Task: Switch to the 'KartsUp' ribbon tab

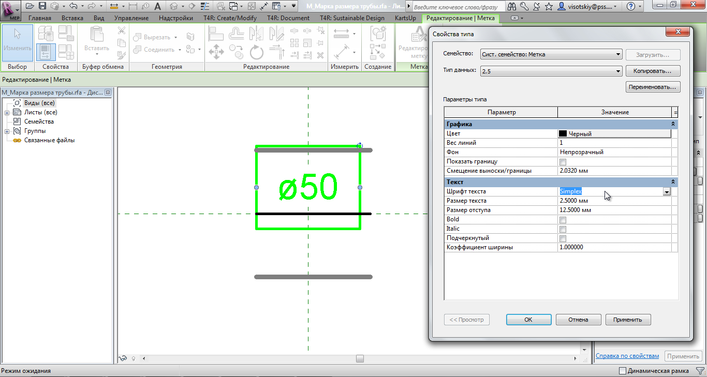Action: coord(405,18)
